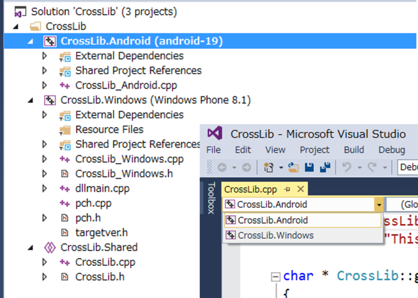Expand the pch.h node

click(x=44, y=218)
